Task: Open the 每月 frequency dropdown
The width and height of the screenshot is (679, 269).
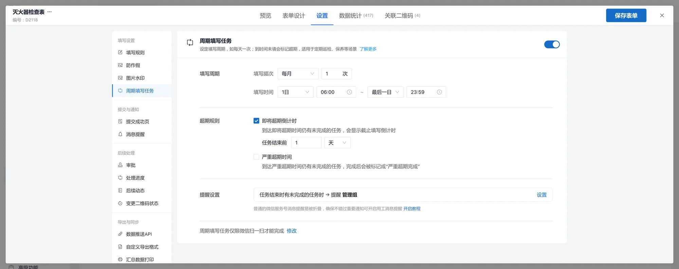Action: pos(298,74)
